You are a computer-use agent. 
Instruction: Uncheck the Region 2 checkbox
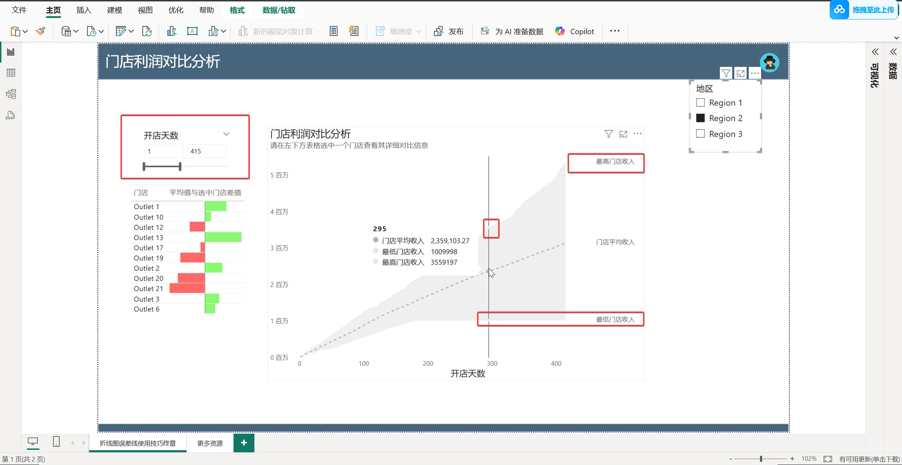(x=700, y=118)
